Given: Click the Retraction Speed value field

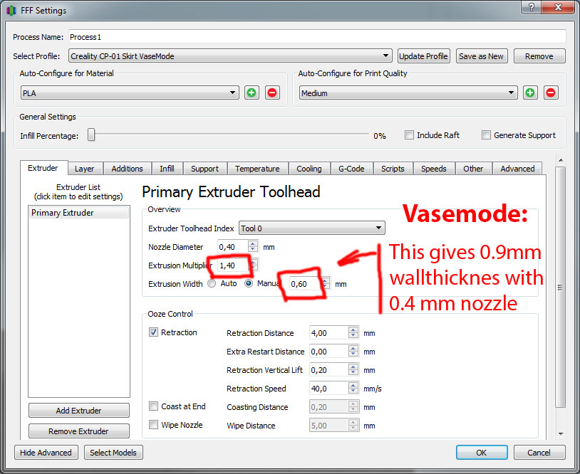Looking at the screenshot, I should [x=328, y=389].
